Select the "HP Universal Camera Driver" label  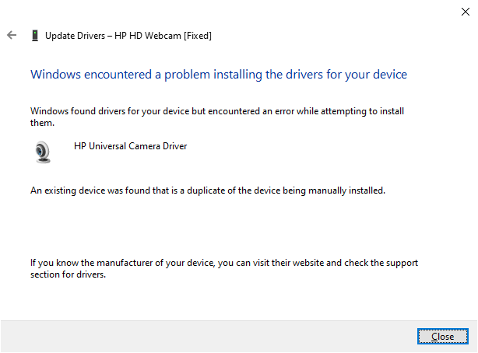(x=130, y=145)
